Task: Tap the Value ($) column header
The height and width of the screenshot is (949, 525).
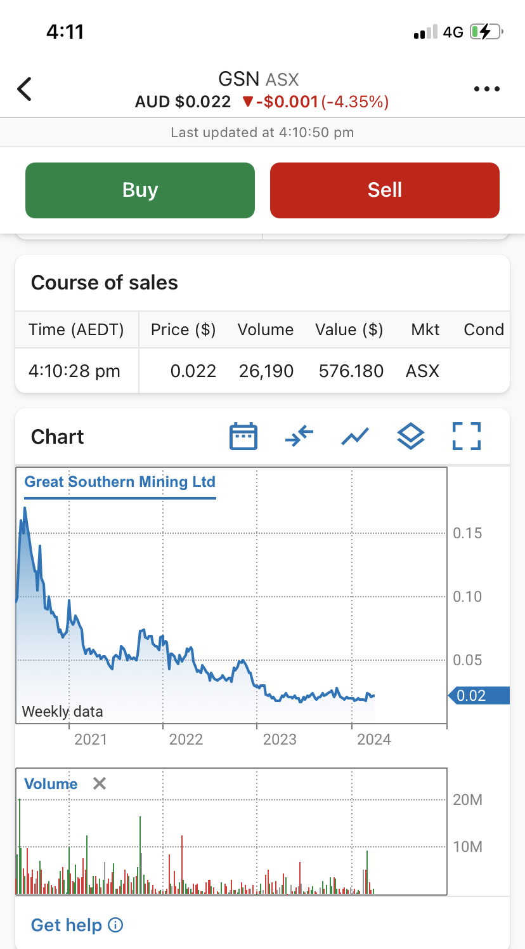Action: click(x=349, y=329)
